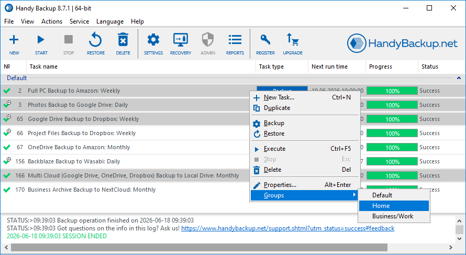Sort by the Status column header
This screenshot has width=466, height=255.
pyautogui.click(x=441, y=66)
